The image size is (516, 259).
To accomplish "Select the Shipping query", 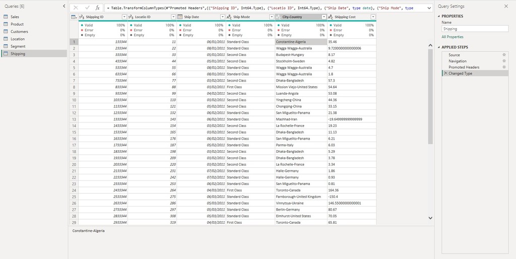I will click(34, 53).
